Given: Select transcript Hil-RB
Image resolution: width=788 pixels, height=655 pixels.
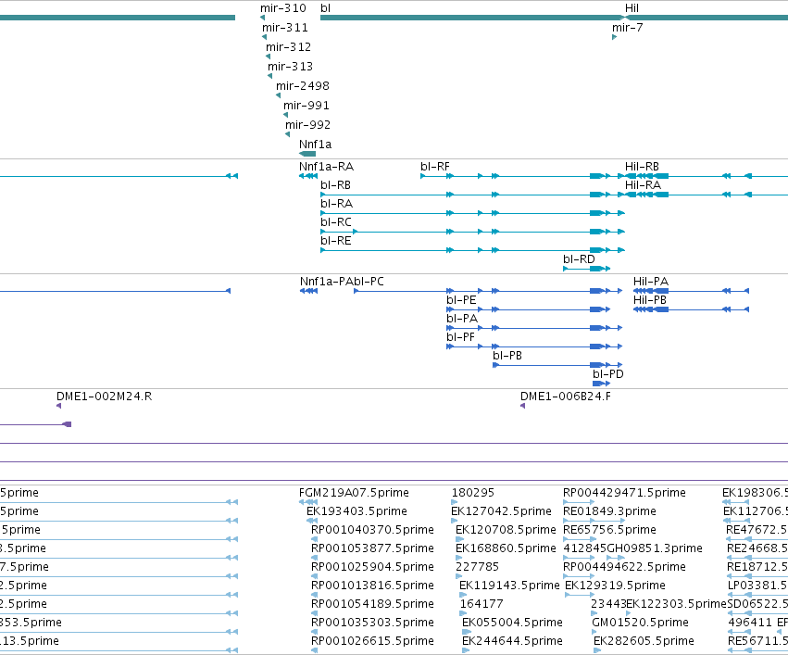Looking at the screenshot, I should click(x=707, y=176).
